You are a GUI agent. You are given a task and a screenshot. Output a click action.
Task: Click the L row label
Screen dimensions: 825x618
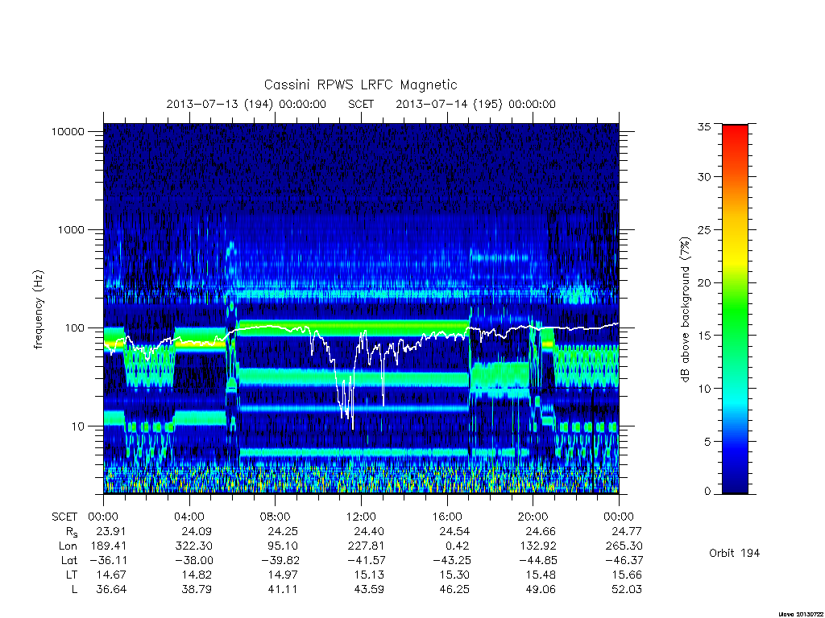coord(74,590)
